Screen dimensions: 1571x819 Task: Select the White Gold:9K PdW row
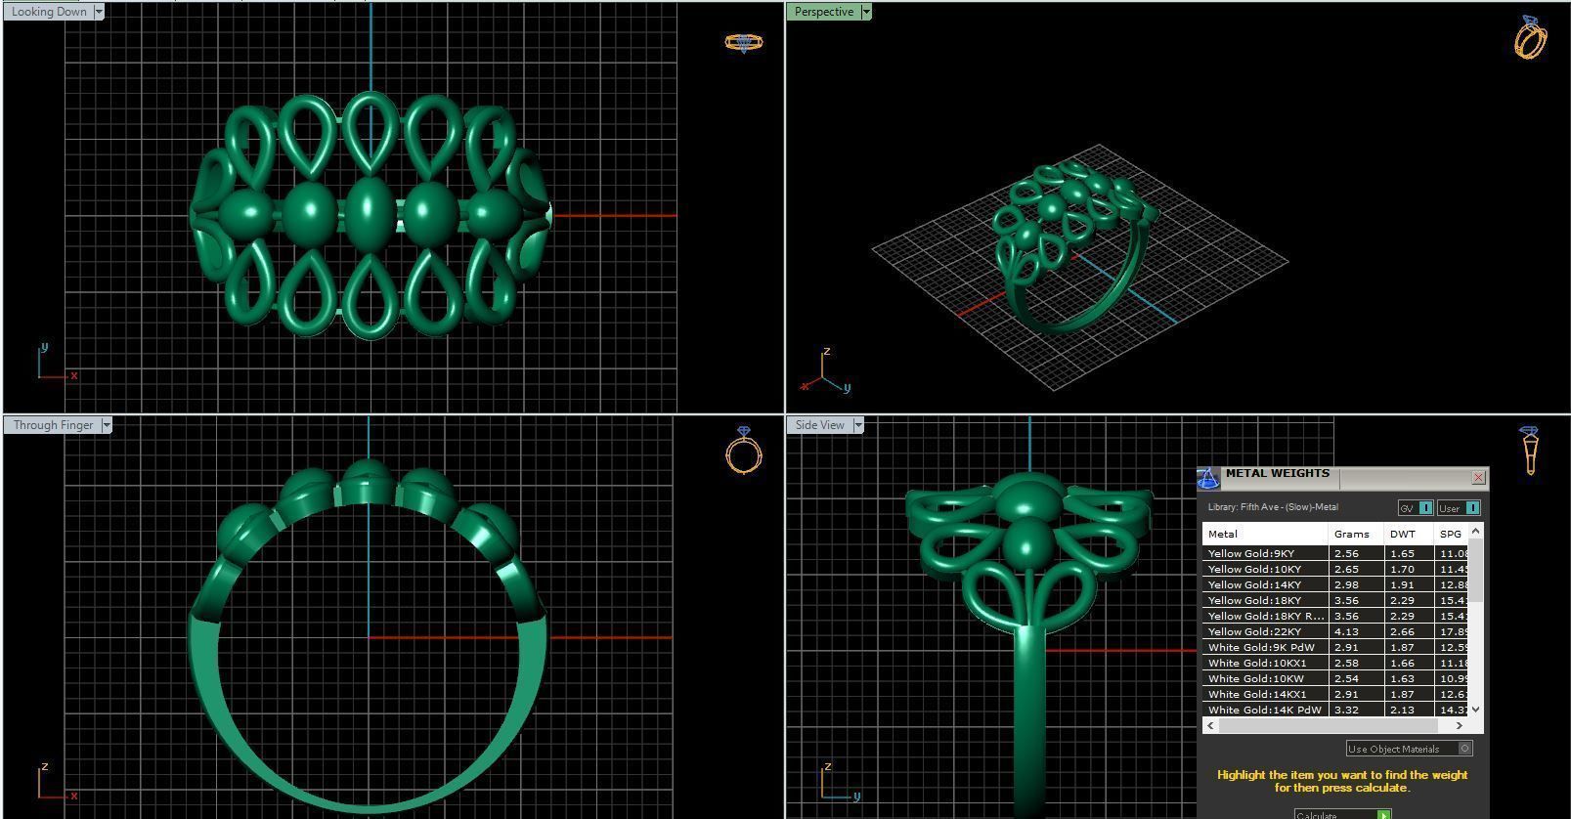pyautogui.click(x=1335, y=647)
